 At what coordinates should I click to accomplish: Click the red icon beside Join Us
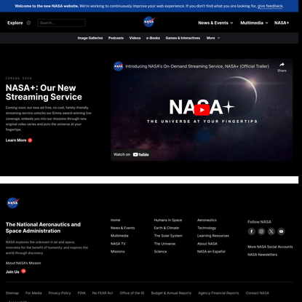23,271
